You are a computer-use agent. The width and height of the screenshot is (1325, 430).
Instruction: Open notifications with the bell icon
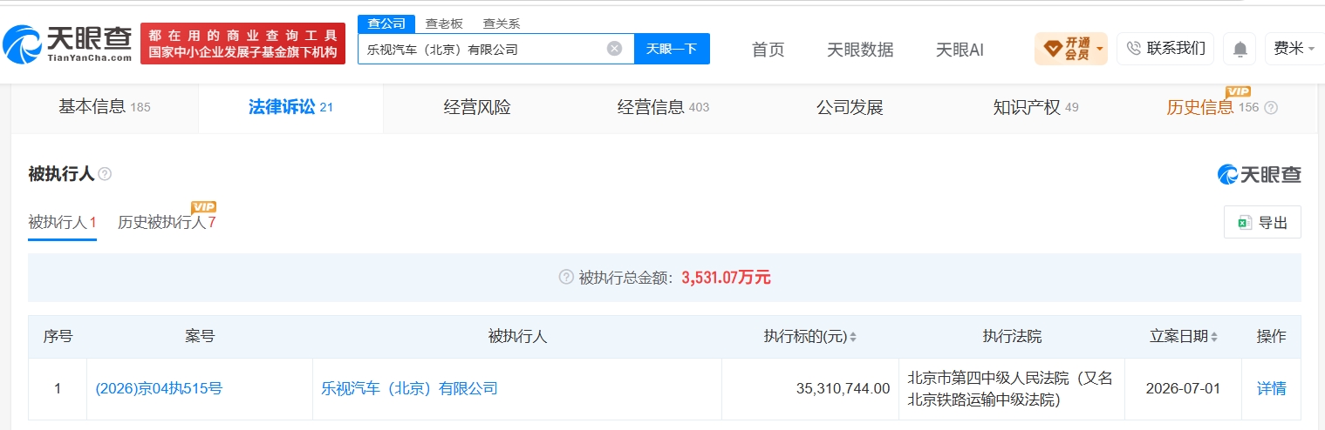pyautogui.click(x=1240, y=49)
